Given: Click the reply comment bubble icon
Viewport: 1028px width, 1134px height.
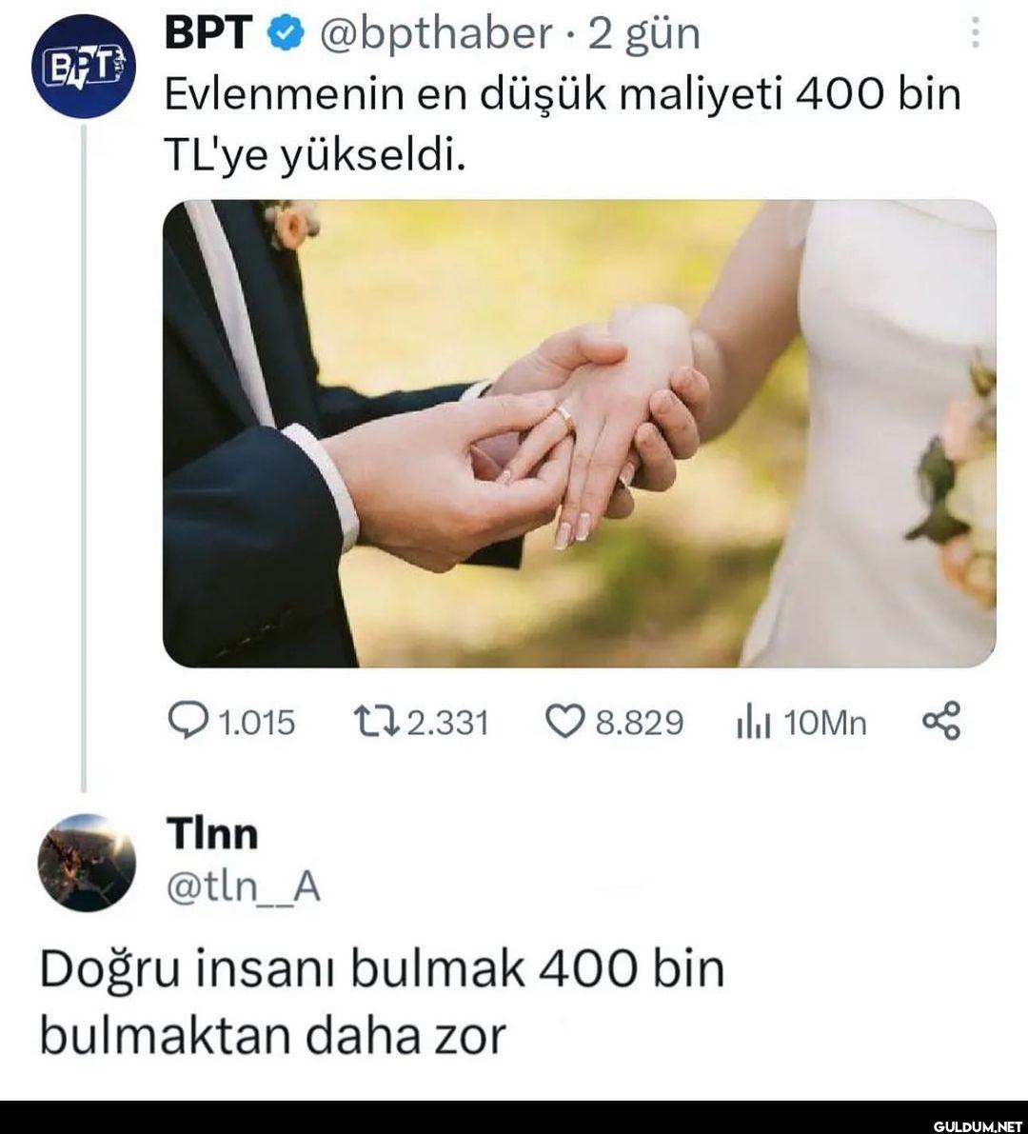Looking at the screenshot, I should [188, 721].
